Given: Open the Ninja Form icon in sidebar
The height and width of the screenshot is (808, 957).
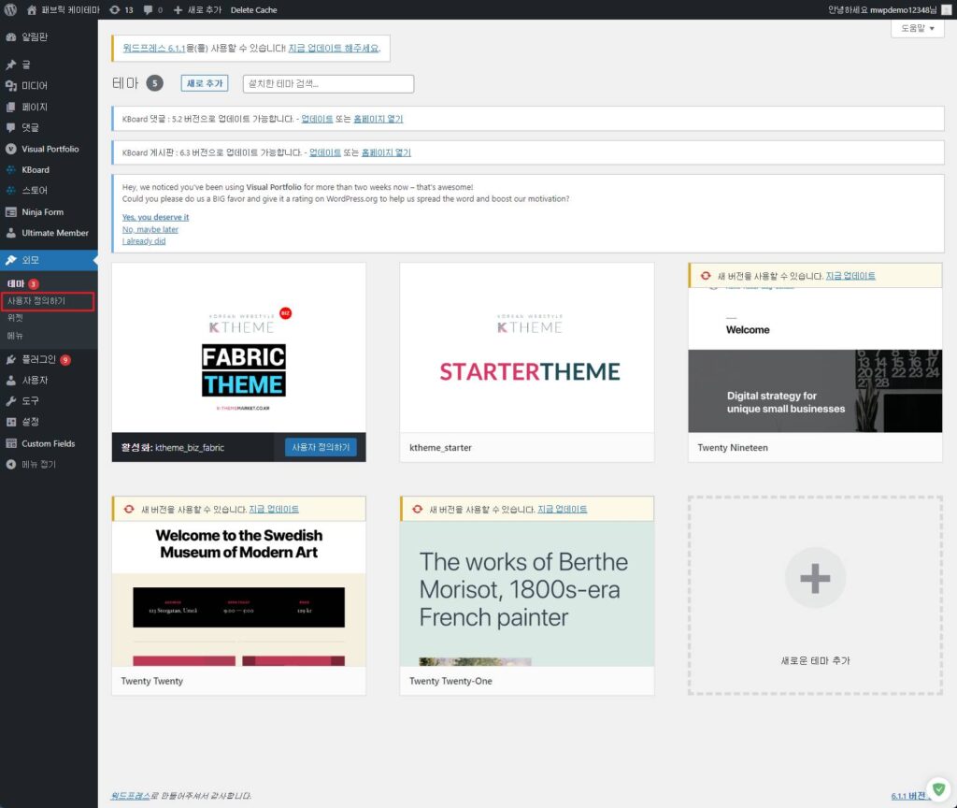Looking at the screenshot, I should 11,212.
